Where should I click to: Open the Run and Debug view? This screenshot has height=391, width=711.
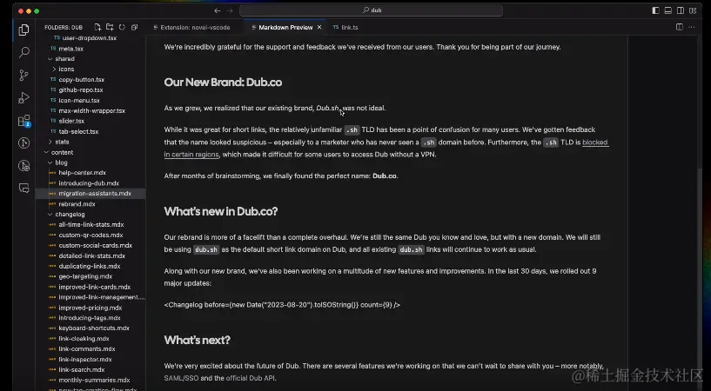pos(24,97)
